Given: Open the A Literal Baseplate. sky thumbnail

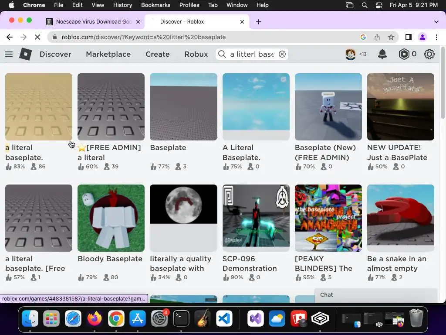Looking at the screenshot, I should (256, 107).
